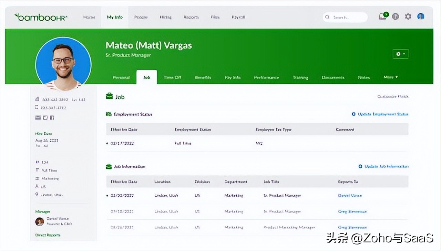Switch to the Time Off tab

click(172, 77)
